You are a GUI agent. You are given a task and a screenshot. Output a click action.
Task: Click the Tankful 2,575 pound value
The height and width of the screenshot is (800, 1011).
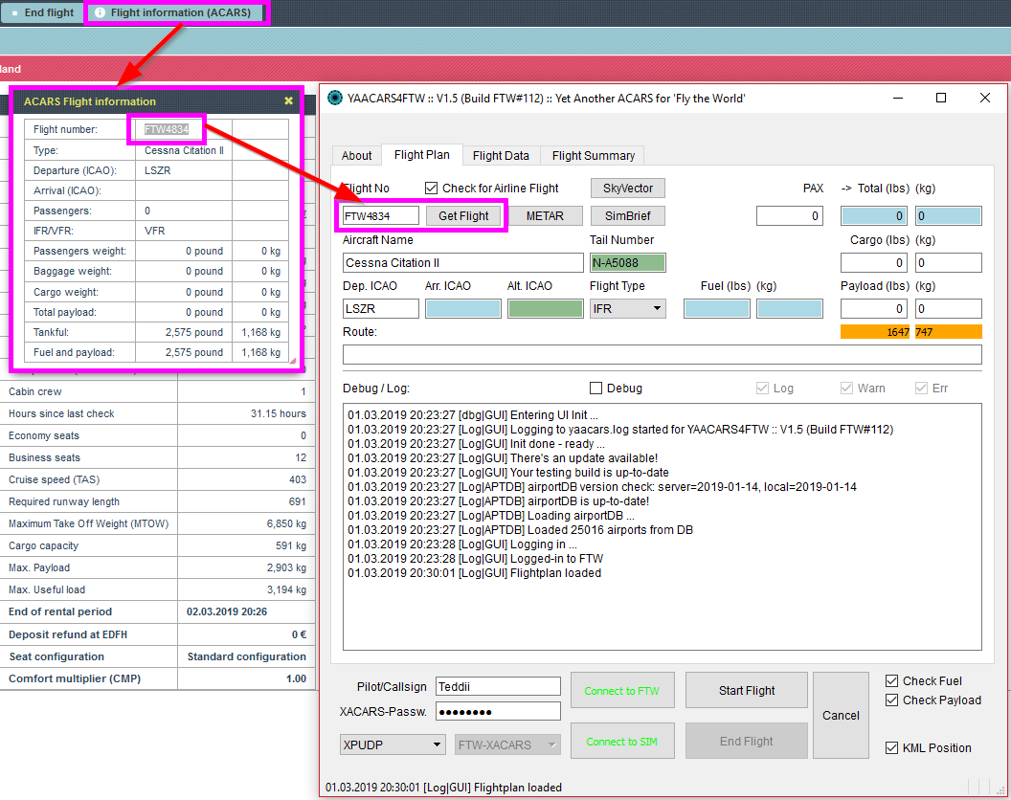click(x=194, y=332)
